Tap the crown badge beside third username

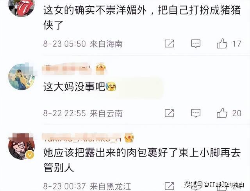(129, 138)
